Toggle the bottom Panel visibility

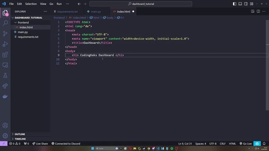tap(240, 4)
